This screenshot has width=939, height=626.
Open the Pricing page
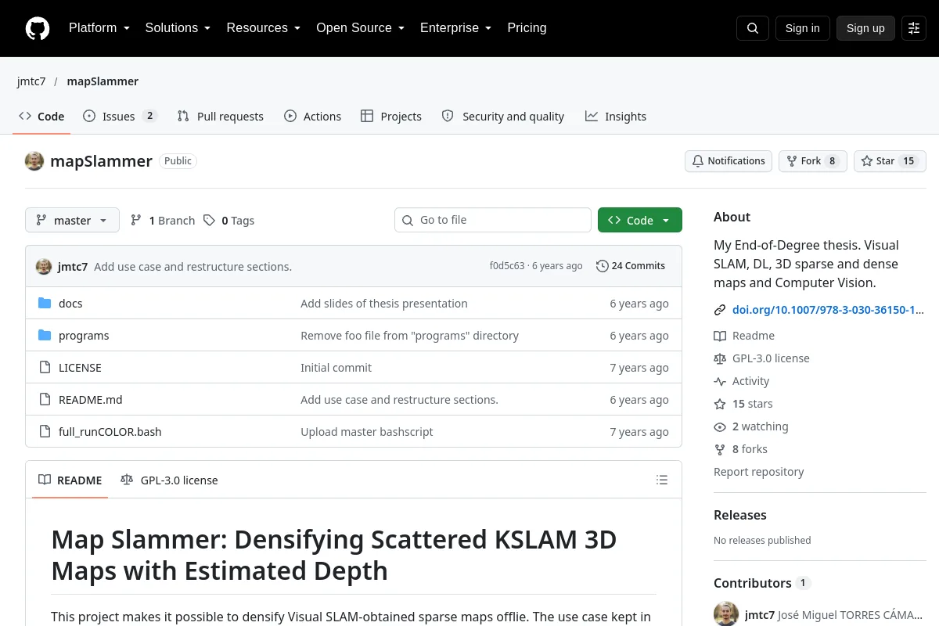pyautogui.click(x=527, y=28)
